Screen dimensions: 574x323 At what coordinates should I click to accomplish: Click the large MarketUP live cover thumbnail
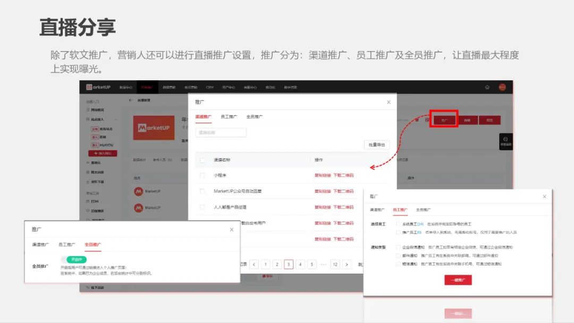154,127
